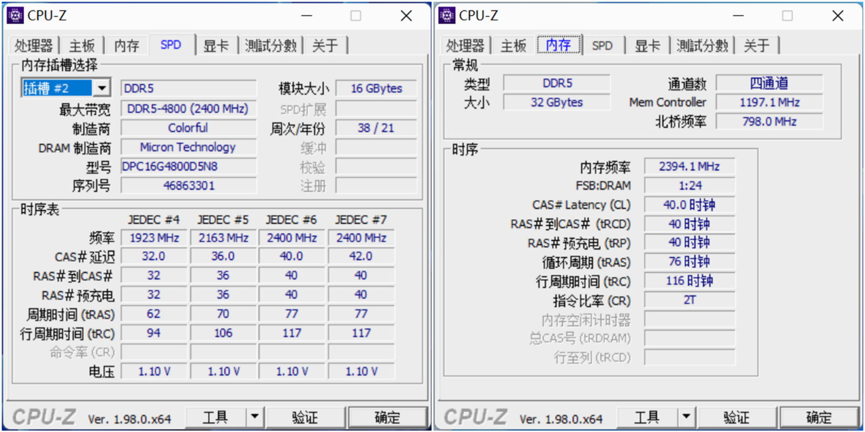The height and width of the screenshot is (432, 865).
Task: Click the 工具 button in right window
Action: pyautogui.click(x=647, y=417)
